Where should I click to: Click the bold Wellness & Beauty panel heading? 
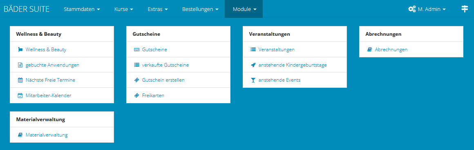[39, 34]
